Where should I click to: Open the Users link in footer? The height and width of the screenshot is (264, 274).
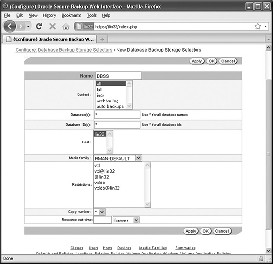pos(93,248)
